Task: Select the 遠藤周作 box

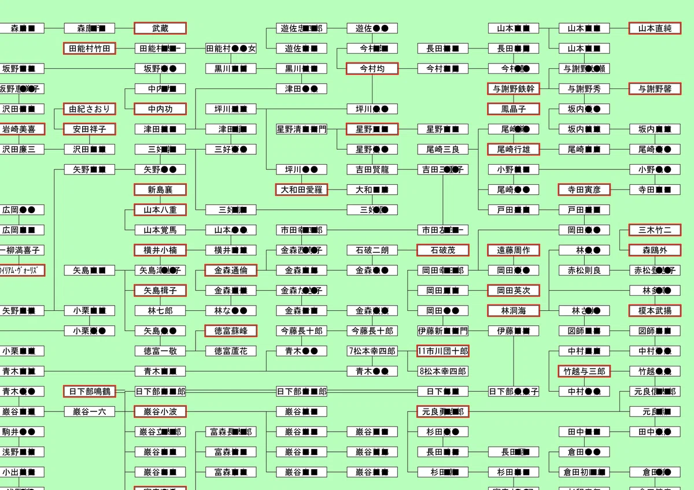Action: pos(513,250)
